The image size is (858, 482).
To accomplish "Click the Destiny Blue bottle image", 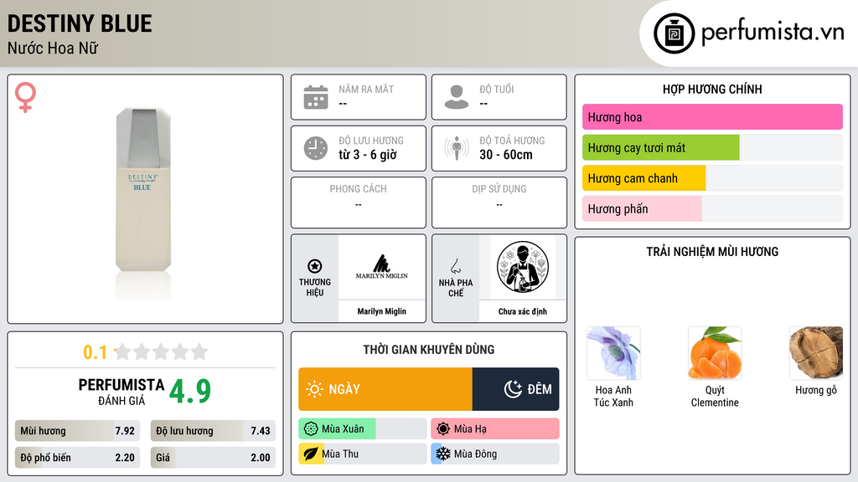I will point(143,203).
